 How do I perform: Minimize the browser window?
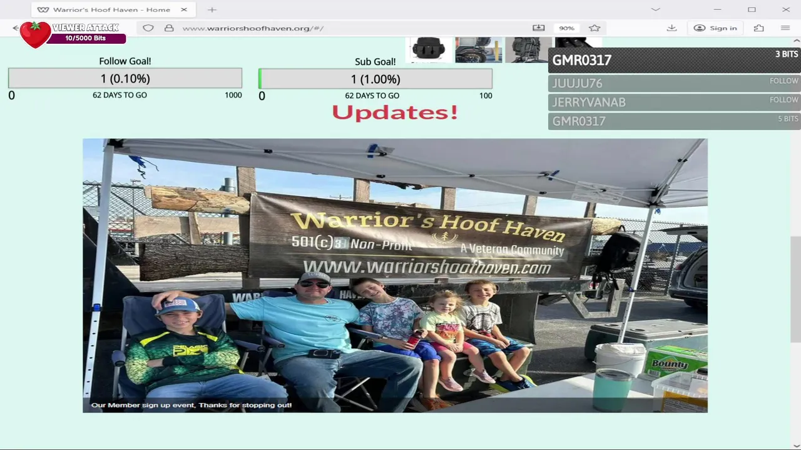coord(717,9)
